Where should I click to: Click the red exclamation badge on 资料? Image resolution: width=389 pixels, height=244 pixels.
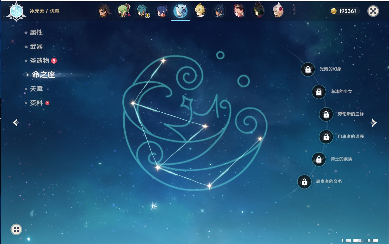(47, 103)
